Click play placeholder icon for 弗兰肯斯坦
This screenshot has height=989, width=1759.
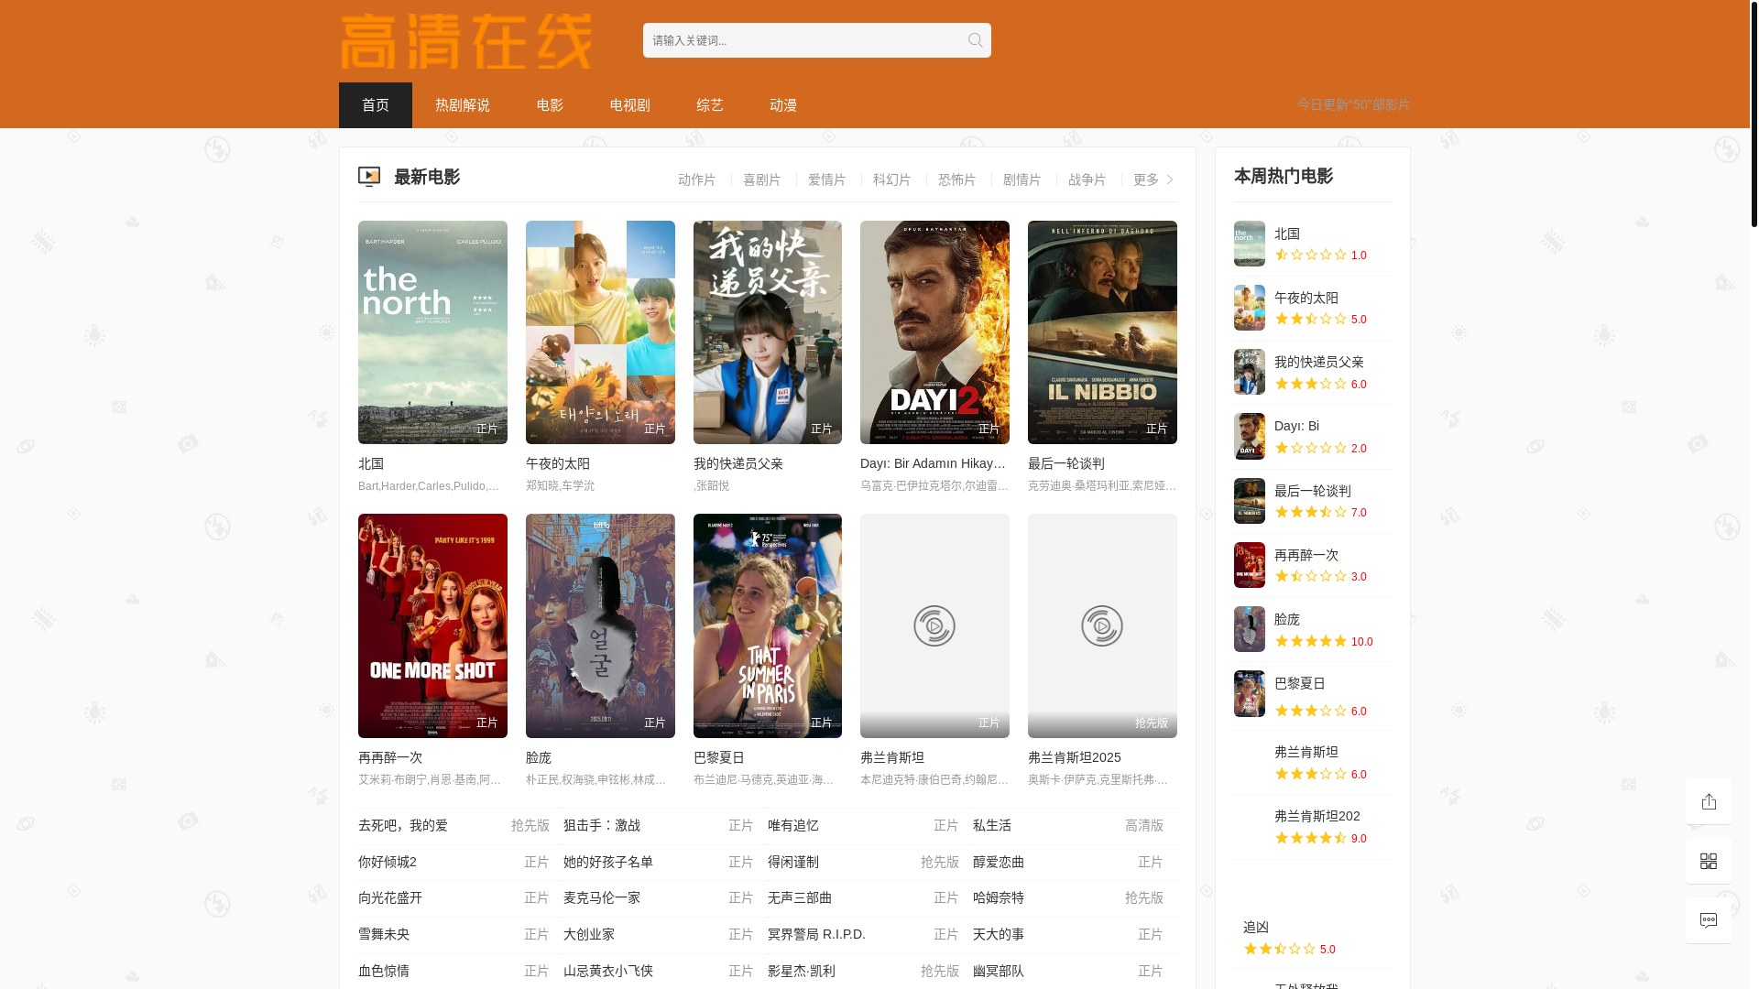[934, 626]
